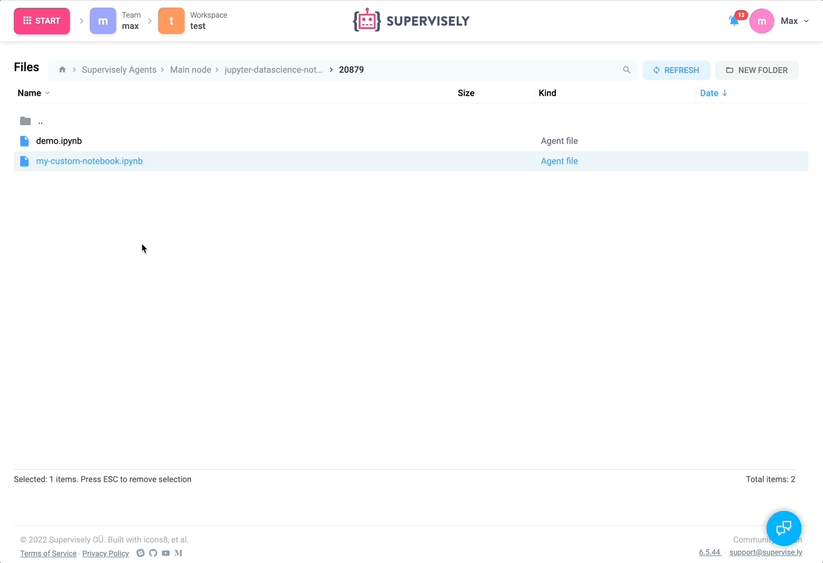This screenshot has width=823, height=563.
Task: Click the Medium icon in the footer
Action: pos(178,553)
